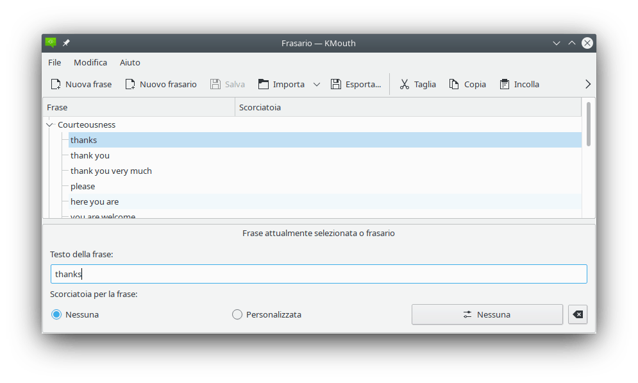
Task: Select the Personalizzata radio button
Action: pos(237,314)
